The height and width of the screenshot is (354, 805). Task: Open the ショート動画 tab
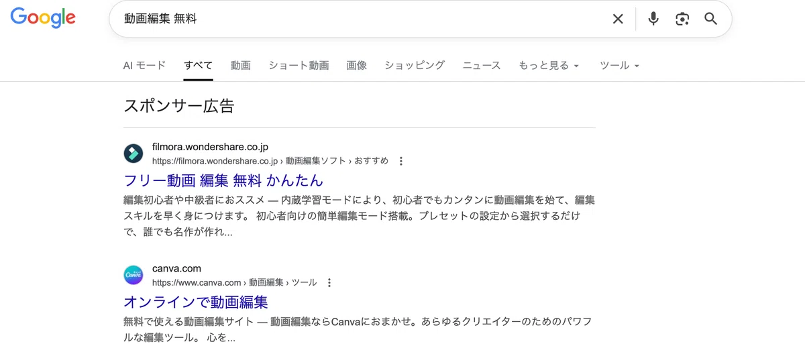pos(299,65)
